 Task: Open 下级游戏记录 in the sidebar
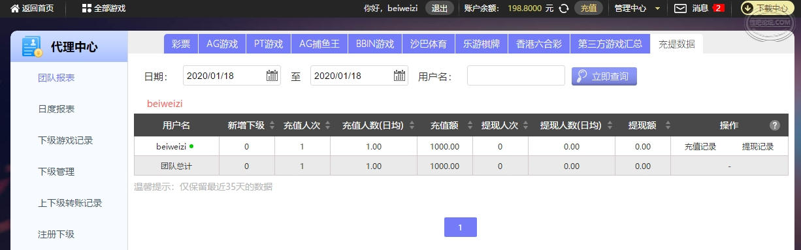(x=65, y=140)
